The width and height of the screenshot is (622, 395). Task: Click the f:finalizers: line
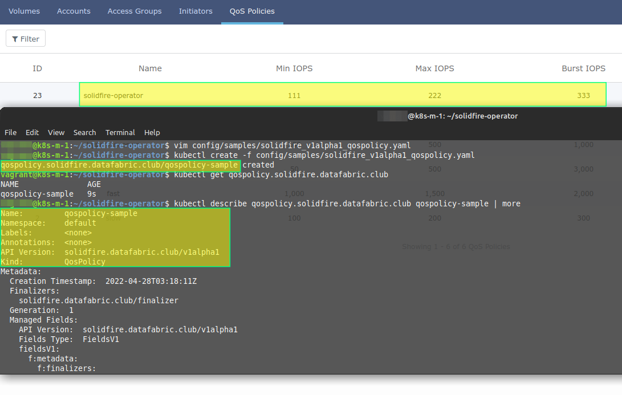coord(67,368)
